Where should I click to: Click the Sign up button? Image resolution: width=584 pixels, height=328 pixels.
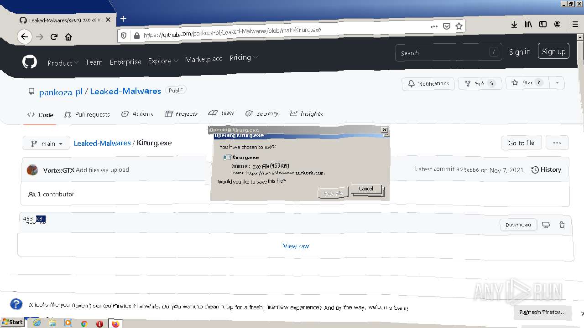[x=554, y=51]
